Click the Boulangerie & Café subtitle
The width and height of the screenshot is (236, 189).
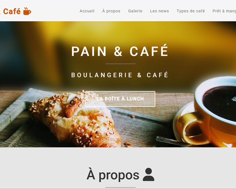120,75
